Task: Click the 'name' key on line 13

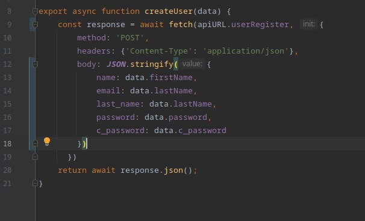Action: pyautogui.click(x=106, y=78)
